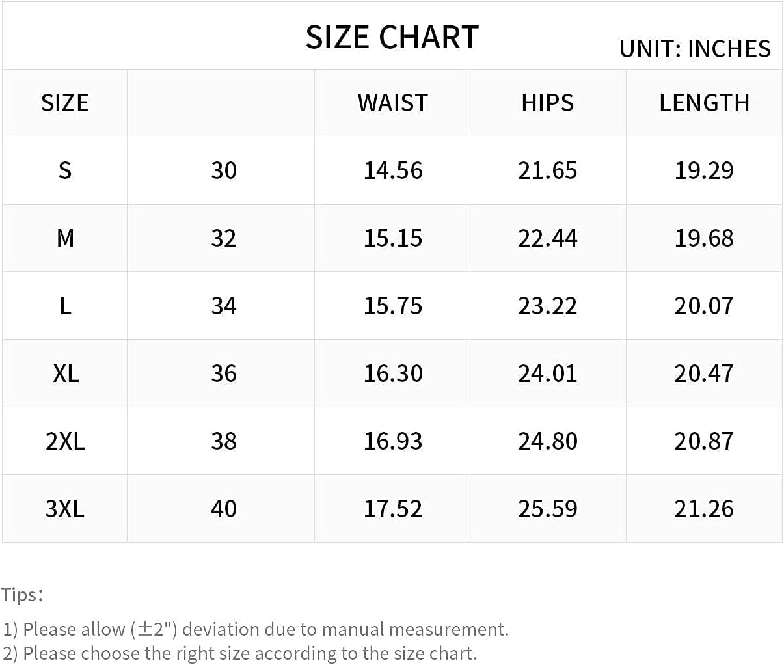Viewport: 784px width, 665px height.
Task: Click the HIPS column header
Action: point(547,103)
